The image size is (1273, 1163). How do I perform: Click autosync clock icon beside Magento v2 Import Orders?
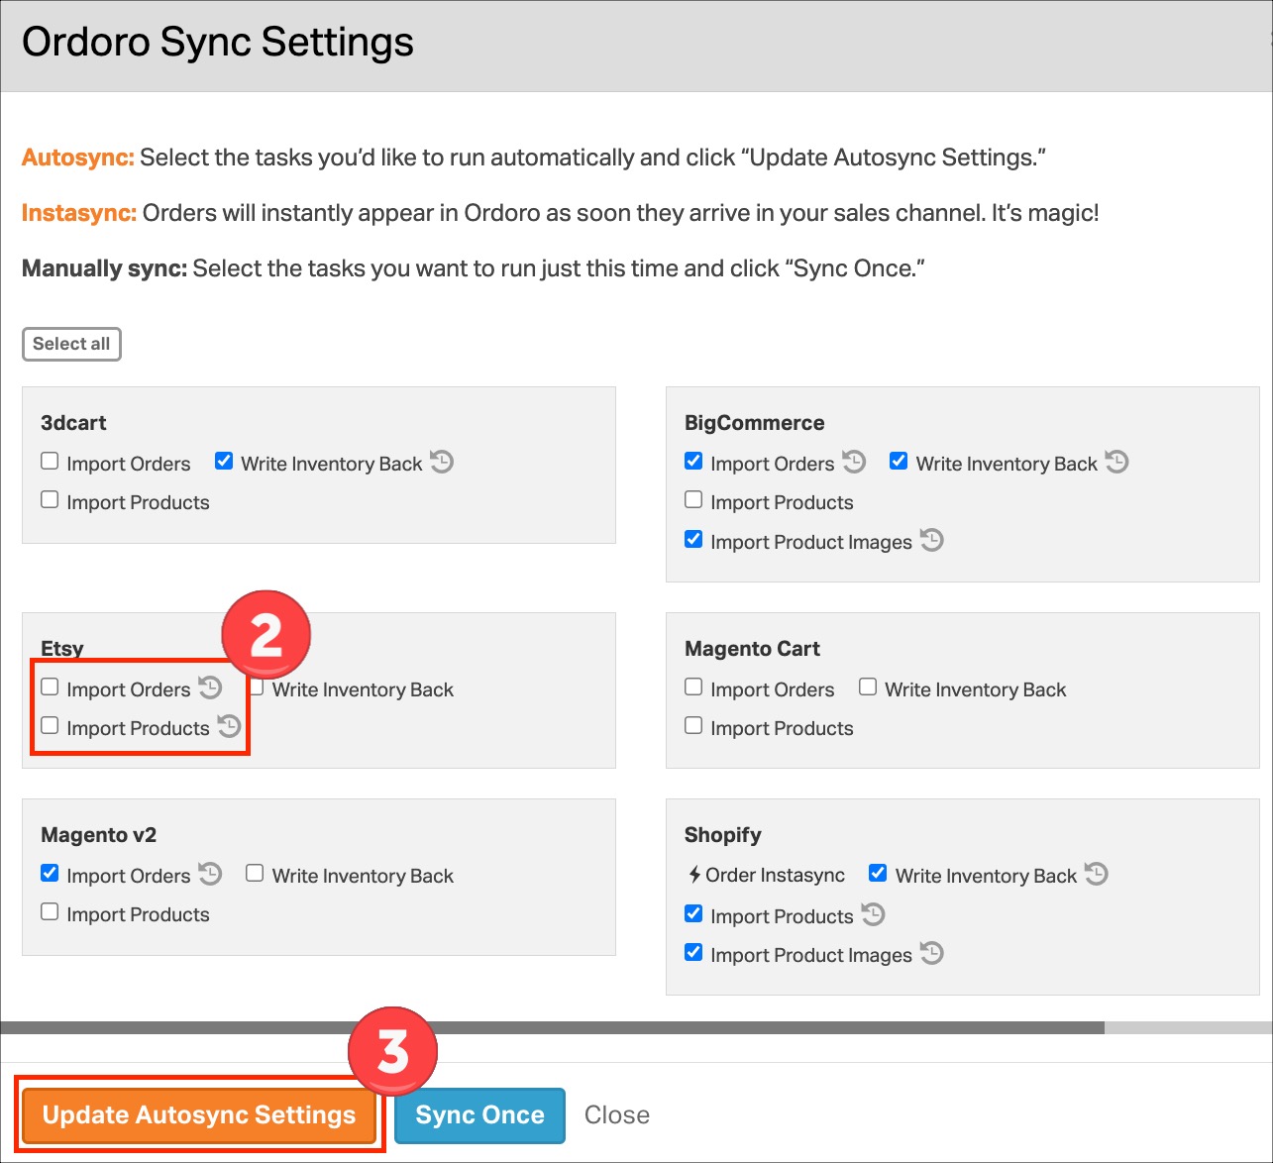click(209, 874)
